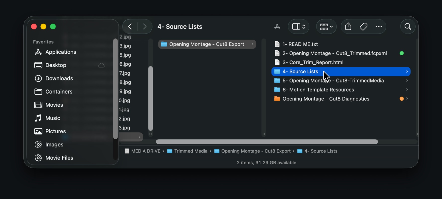Expand the 5- Opening Montage TrimmedMedia chevron
Screen dimensions: 442x199
click(x=407, y=81)
